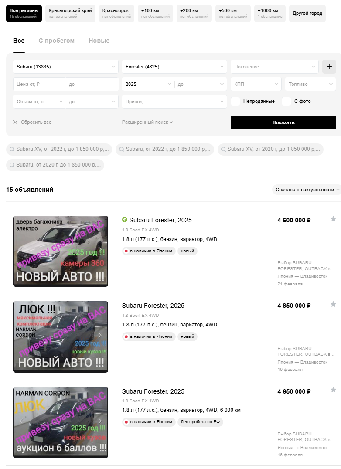Click the X icon beside Сбросить все
The image size is (341, 469).
click(x=15, y=122)
